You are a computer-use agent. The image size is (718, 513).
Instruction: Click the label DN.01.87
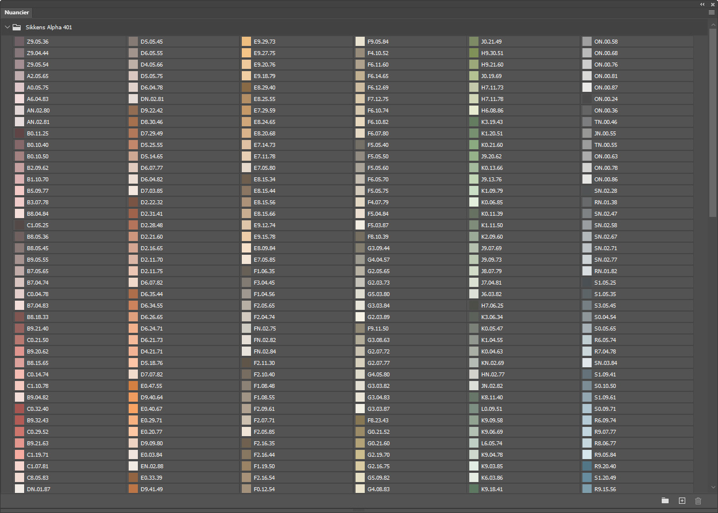click(x=38, y=489)
